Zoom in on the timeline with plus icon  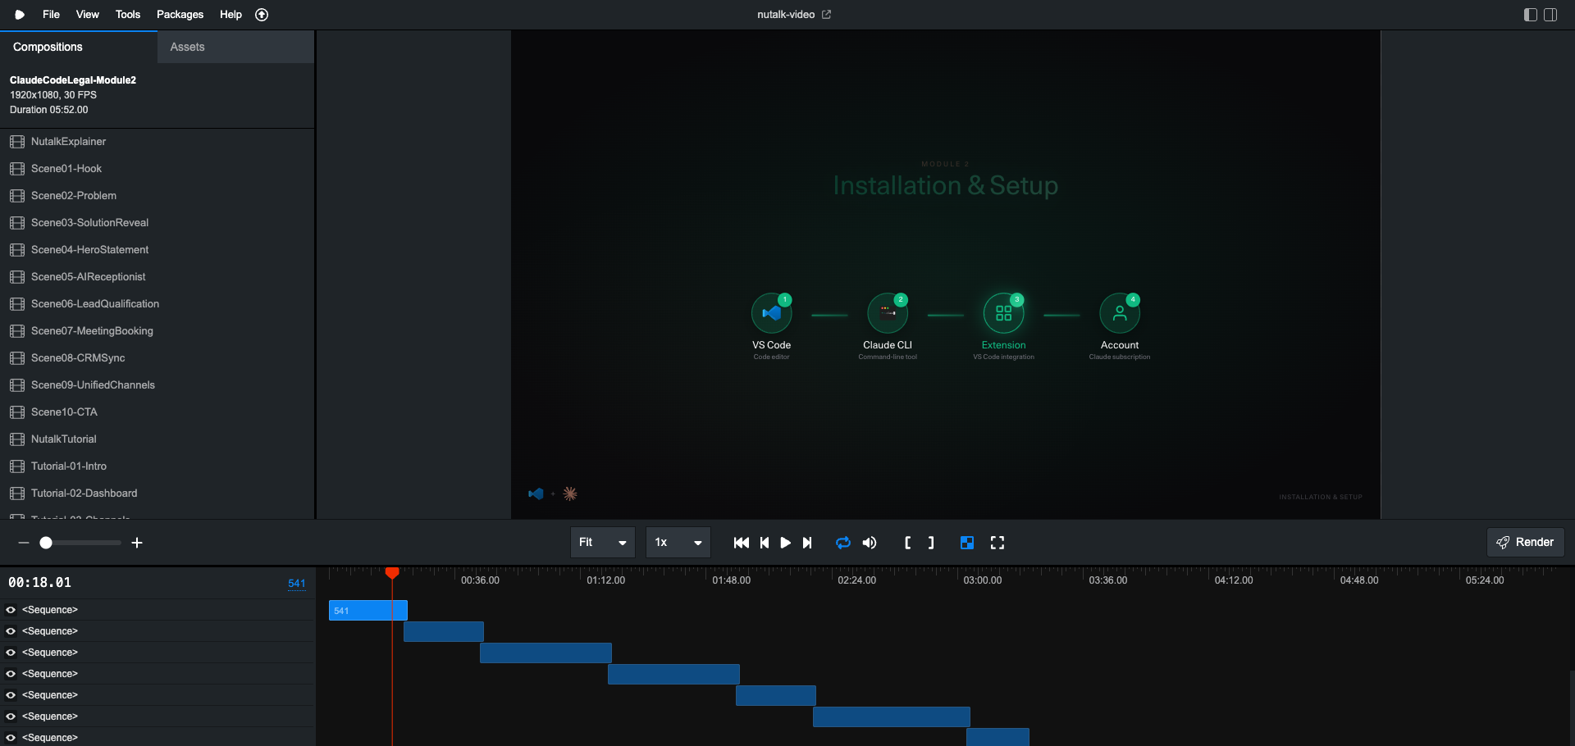(x=136, y=543)
